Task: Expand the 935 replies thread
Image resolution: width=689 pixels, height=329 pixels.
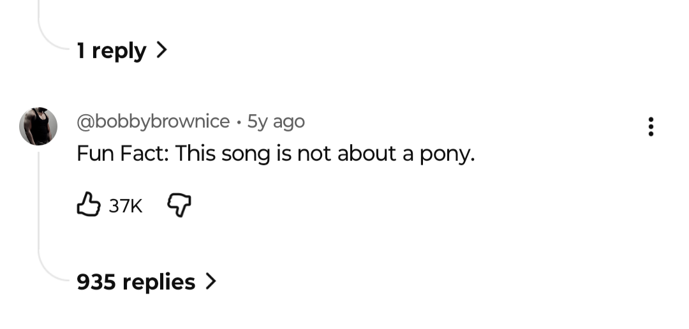Action: [146, 282]
